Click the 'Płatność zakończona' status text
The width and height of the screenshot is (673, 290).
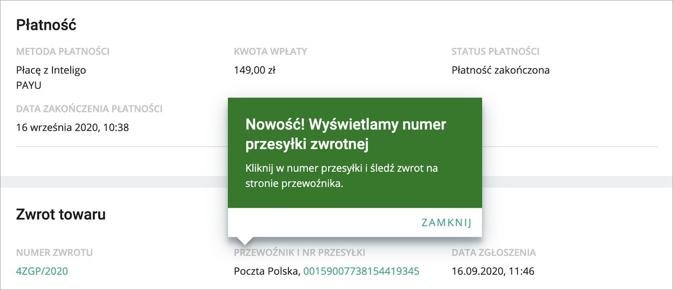point(500,71)
